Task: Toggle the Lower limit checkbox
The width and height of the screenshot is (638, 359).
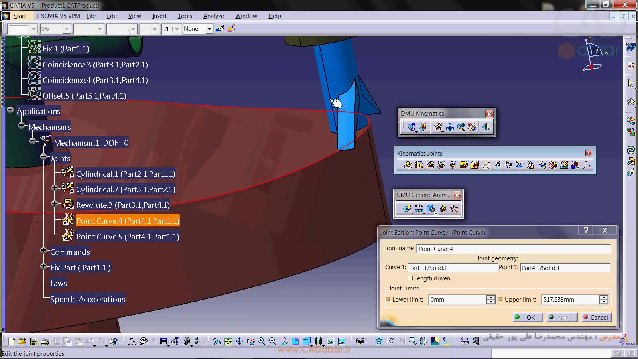Action: tap(388, 299)
